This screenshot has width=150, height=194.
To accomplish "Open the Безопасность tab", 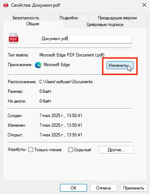I will click(x=26, y=18).
